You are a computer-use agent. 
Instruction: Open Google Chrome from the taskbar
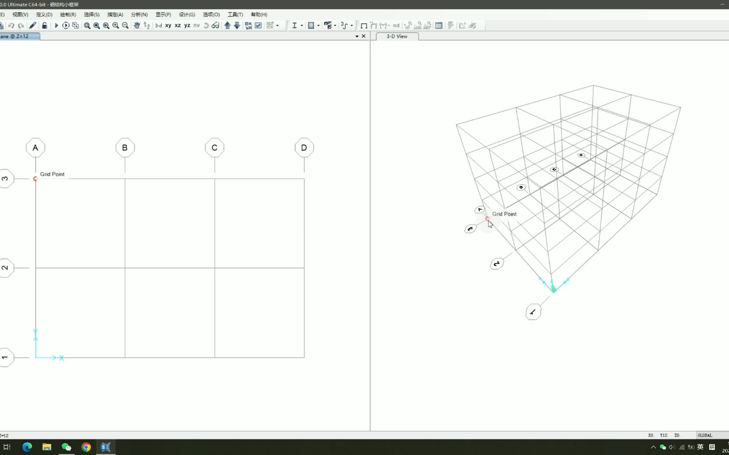click(x=86, y=447)
